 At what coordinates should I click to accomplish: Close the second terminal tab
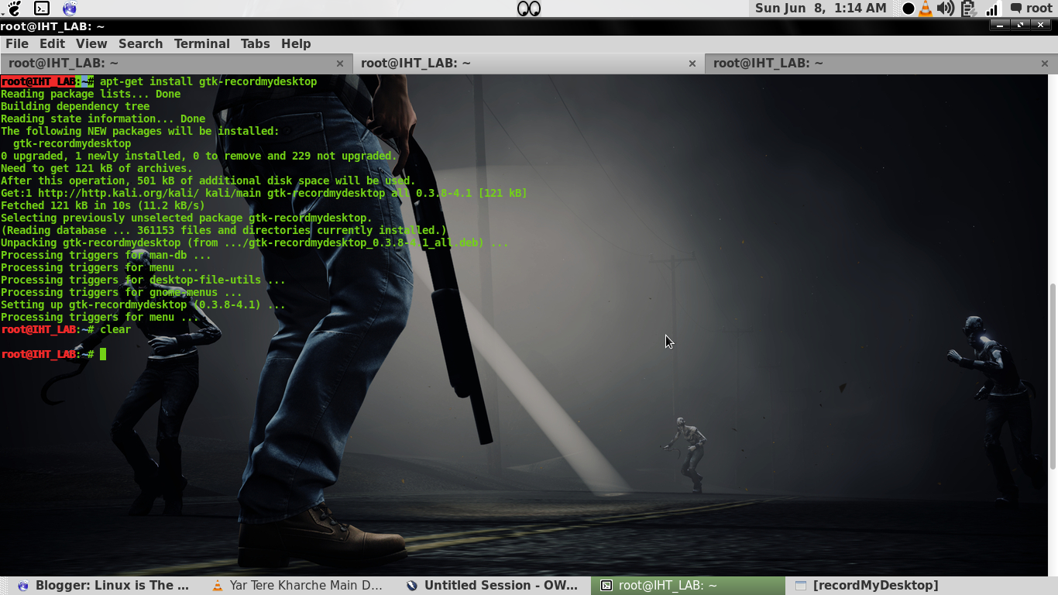(692, 64)
